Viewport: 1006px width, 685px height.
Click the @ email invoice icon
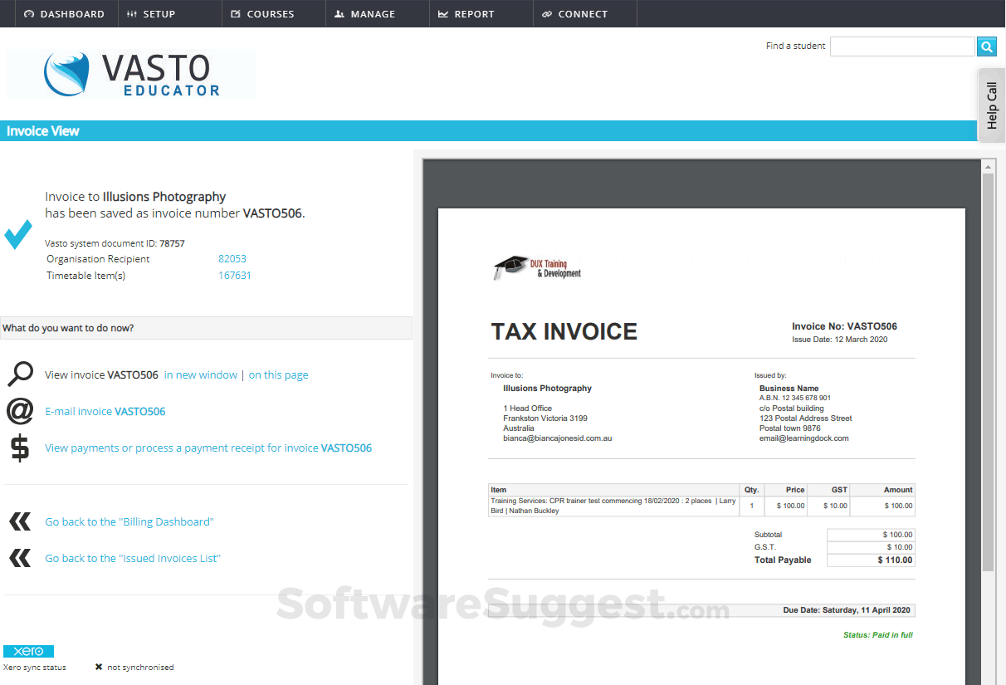pos(19,411)
